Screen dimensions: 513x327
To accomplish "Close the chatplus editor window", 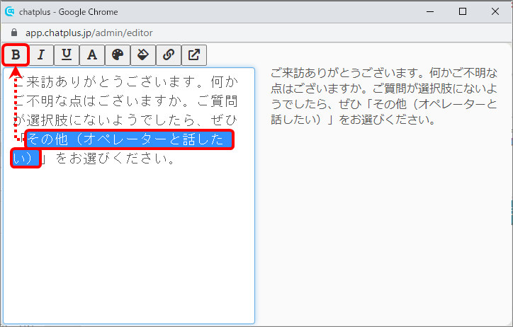I will point(495,12).
